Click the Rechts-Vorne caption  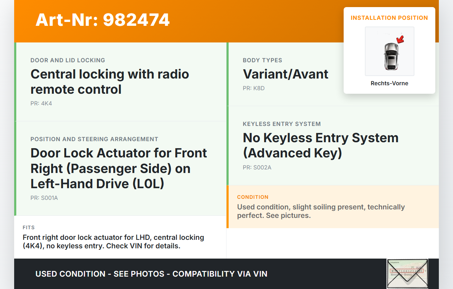(x=389, y=83)
